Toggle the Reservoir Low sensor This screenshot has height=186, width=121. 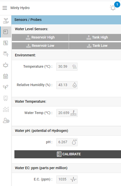click(x=40, y=46)
